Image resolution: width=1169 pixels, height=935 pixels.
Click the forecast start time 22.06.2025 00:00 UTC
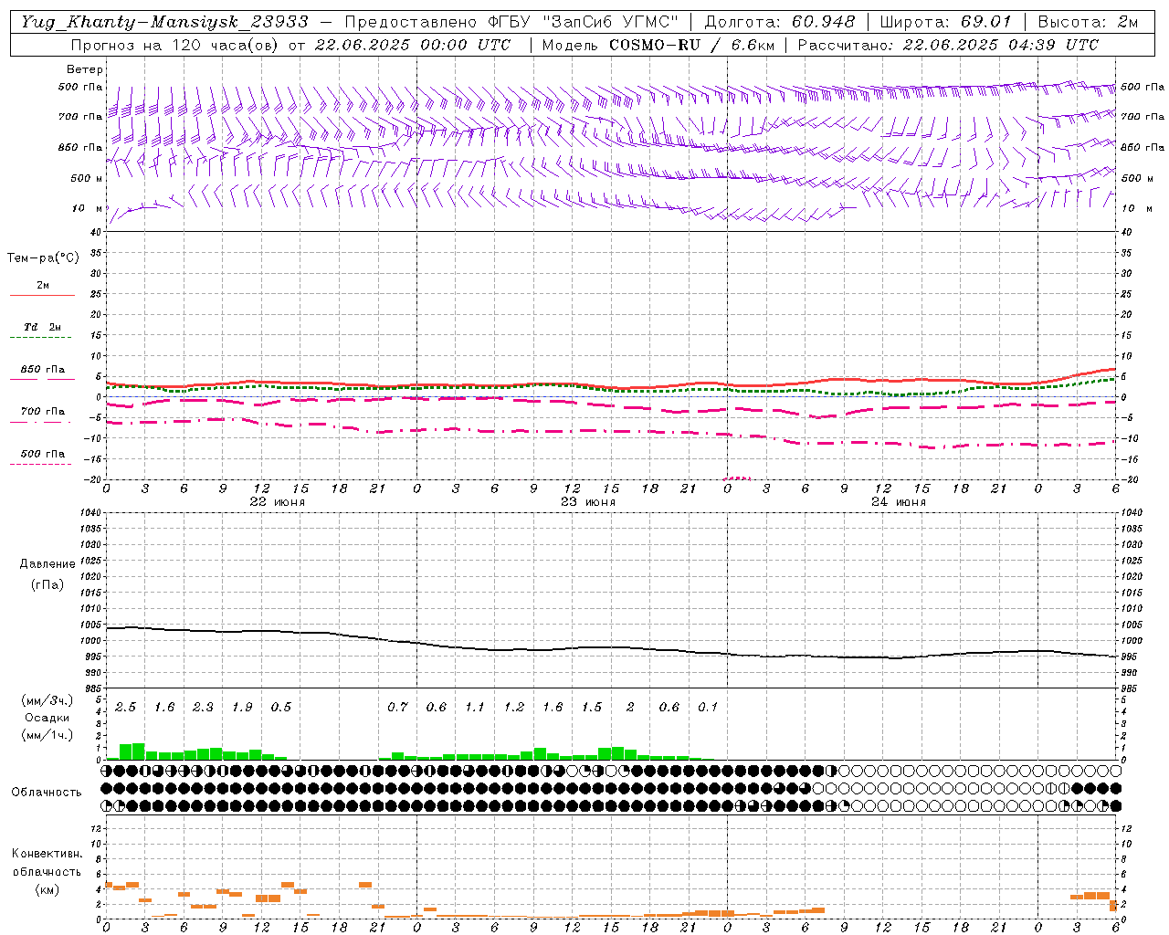[x=412, y=45]
